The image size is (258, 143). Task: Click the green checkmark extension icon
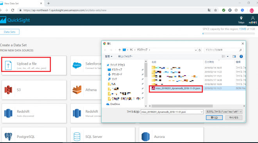pyautogui.click(x=224, y=10)
